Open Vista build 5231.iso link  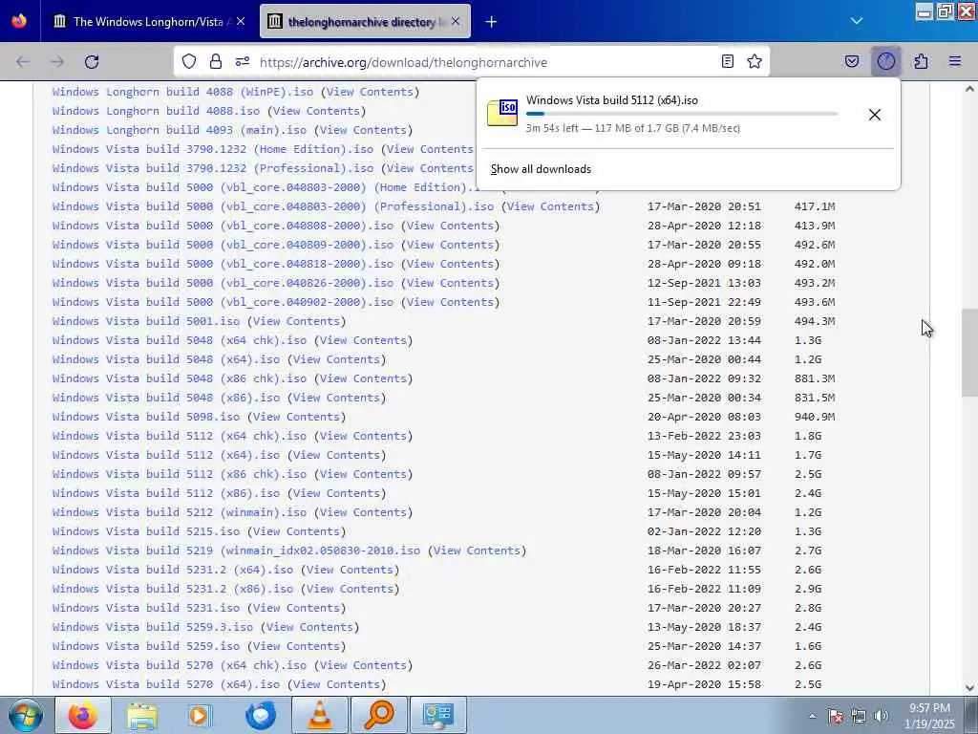point(146,608)
